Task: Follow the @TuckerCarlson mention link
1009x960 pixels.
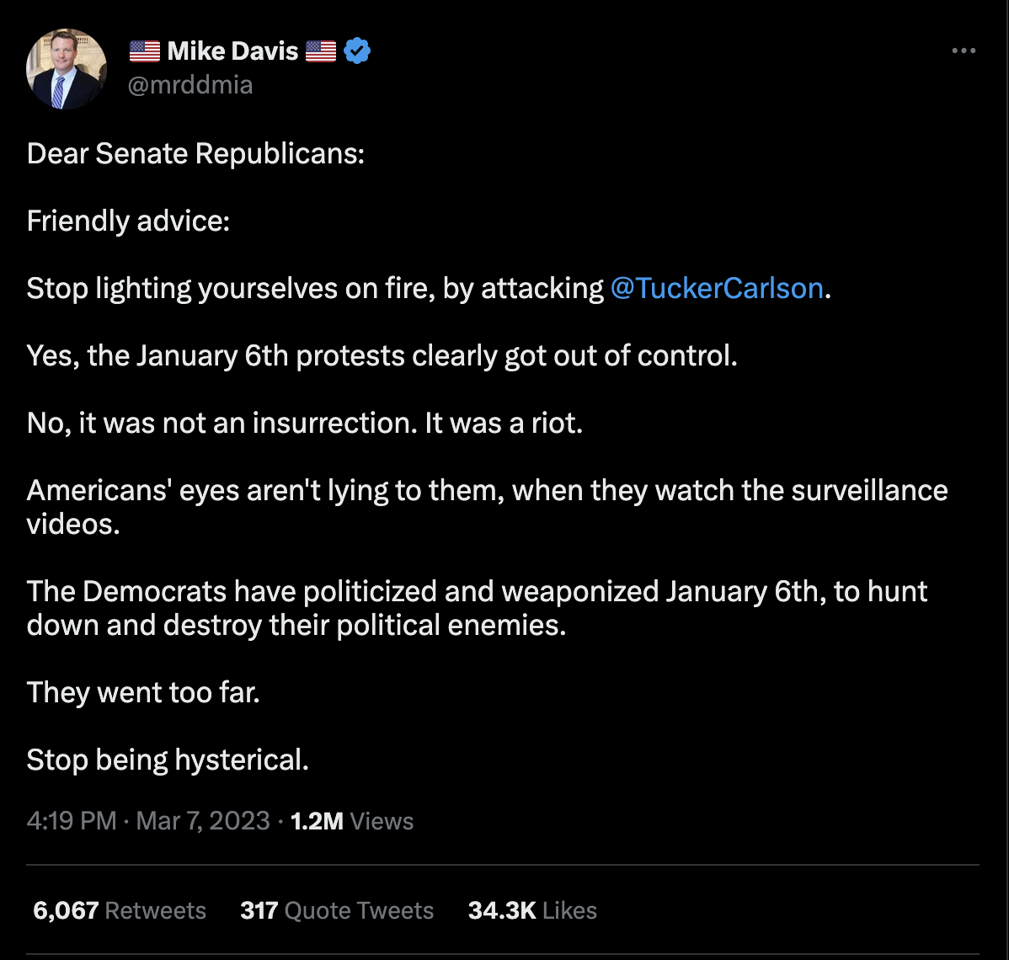Action: tap(716, 288)
